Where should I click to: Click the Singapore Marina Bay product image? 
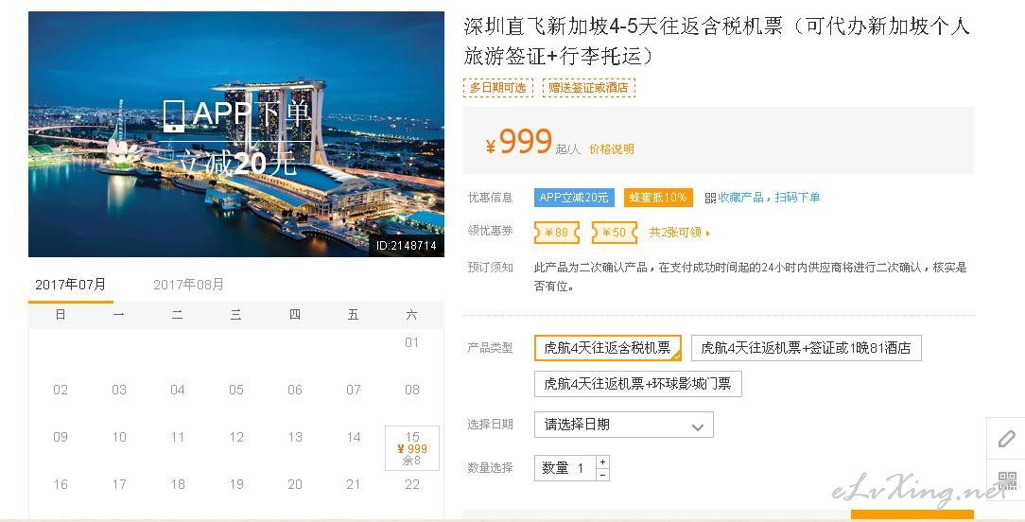pos(236,134)
